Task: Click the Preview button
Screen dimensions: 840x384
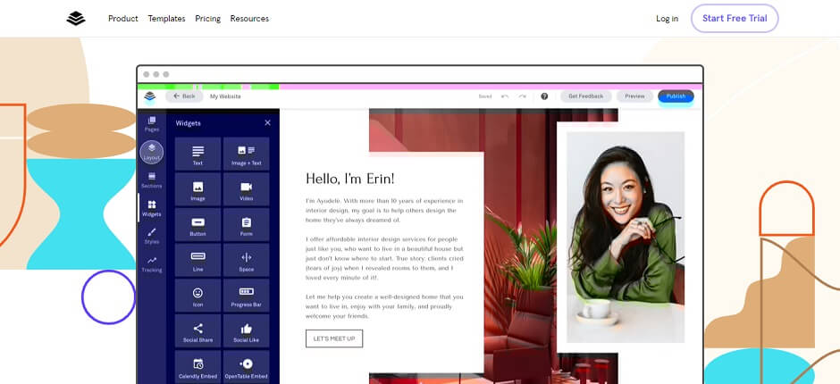Action: pos(634,96)
